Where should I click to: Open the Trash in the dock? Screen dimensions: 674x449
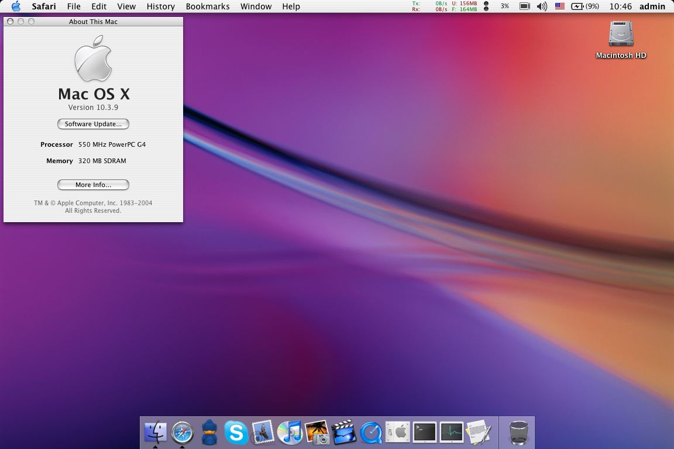click(518, 433)
